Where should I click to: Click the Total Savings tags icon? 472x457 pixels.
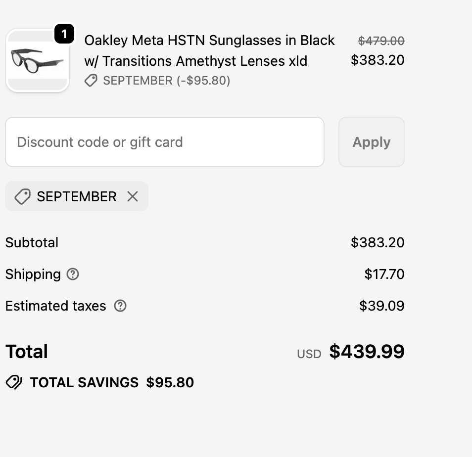pos(14,382)
